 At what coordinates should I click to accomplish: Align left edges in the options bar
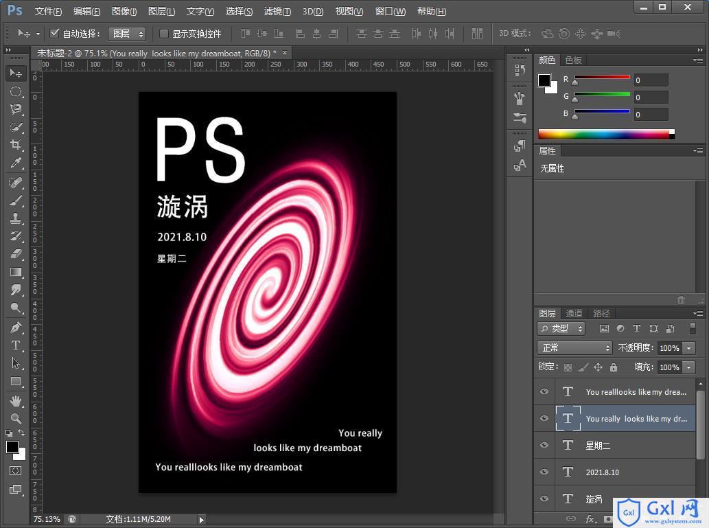[x=299, y=34]
